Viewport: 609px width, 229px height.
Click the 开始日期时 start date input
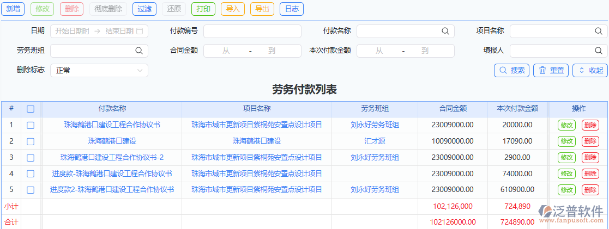(x=73, y=32)
